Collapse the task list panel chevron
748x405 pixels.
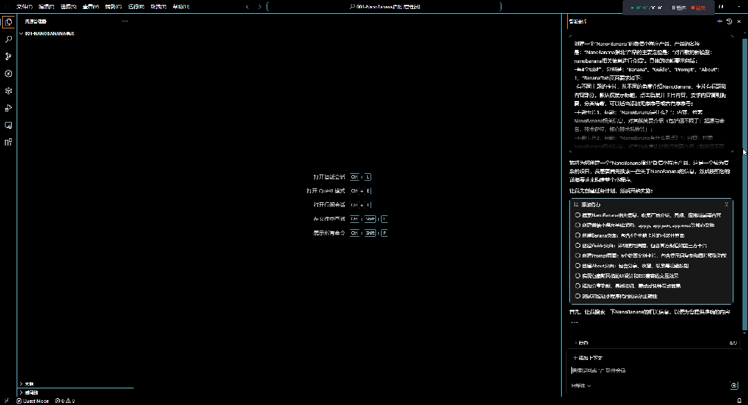pyautogui.click(x=726, y=204)
